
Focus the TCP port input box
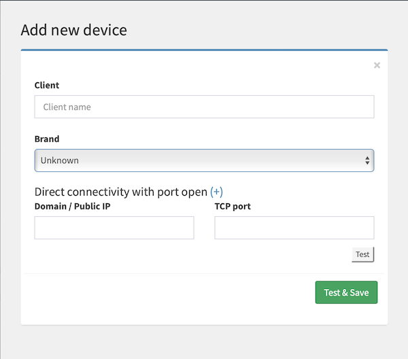[x=294, y=228]
